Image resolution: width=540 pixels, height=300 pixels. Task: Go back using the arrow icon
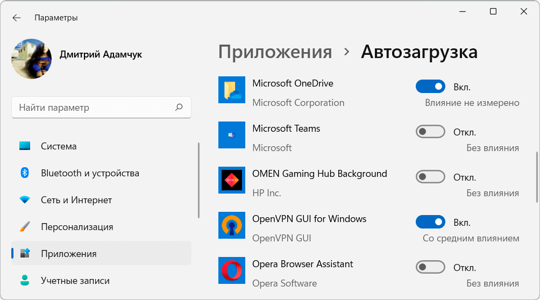tap(17, 18)
